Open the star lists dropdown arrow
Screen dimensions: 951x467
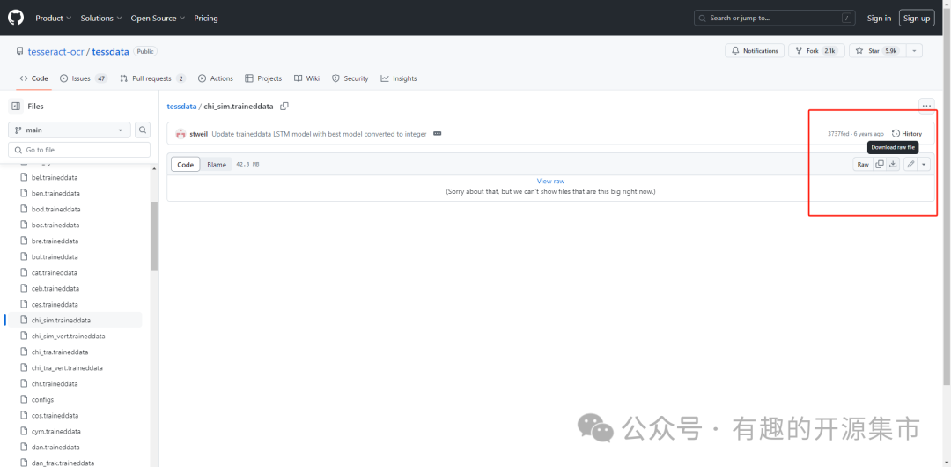[914, 51]
